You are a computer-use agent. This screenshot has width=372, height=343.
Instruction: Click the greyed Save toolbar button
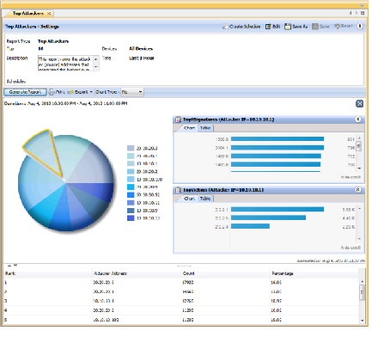click(320, 27)
